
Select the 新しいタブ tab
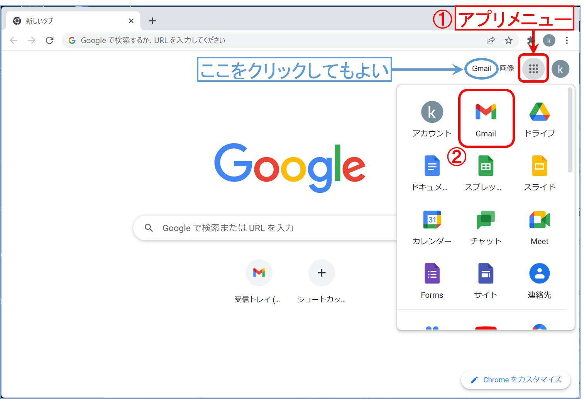[x=73, y=21]
